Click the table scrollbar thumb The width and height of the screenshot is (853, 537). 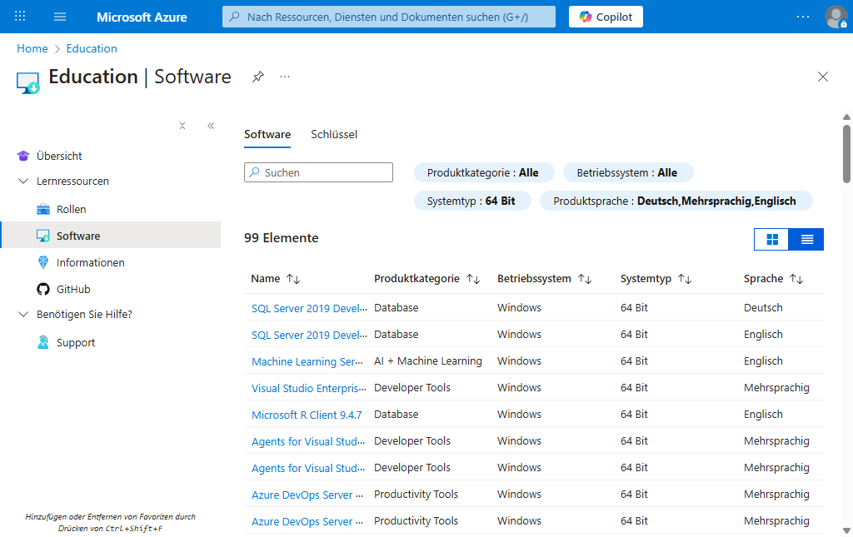coord(846,154)
